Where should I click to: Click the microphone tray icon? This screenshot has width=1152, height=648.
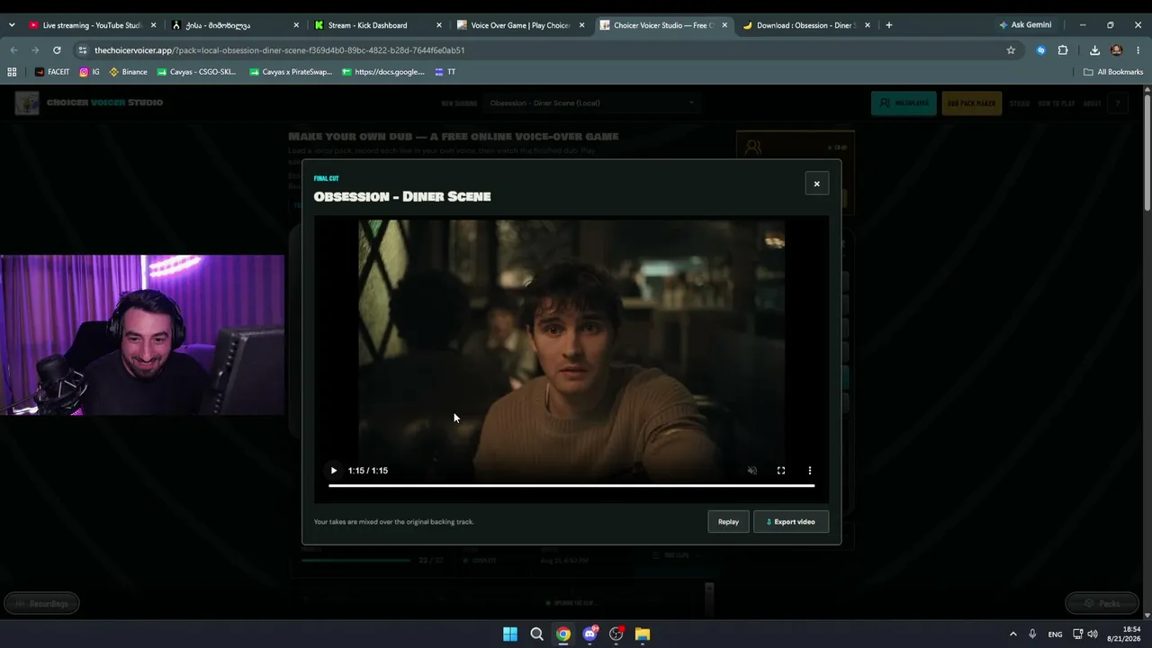pos(1032,634)
